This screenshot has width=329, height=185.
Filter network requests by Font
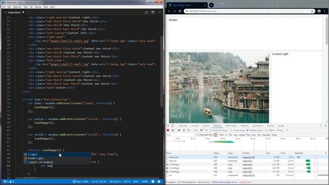[248, 135]
